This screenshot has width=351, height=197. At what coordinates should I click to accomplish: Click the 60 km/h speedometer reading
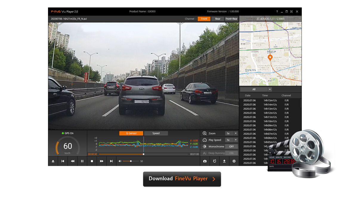[x=68, y=146]
